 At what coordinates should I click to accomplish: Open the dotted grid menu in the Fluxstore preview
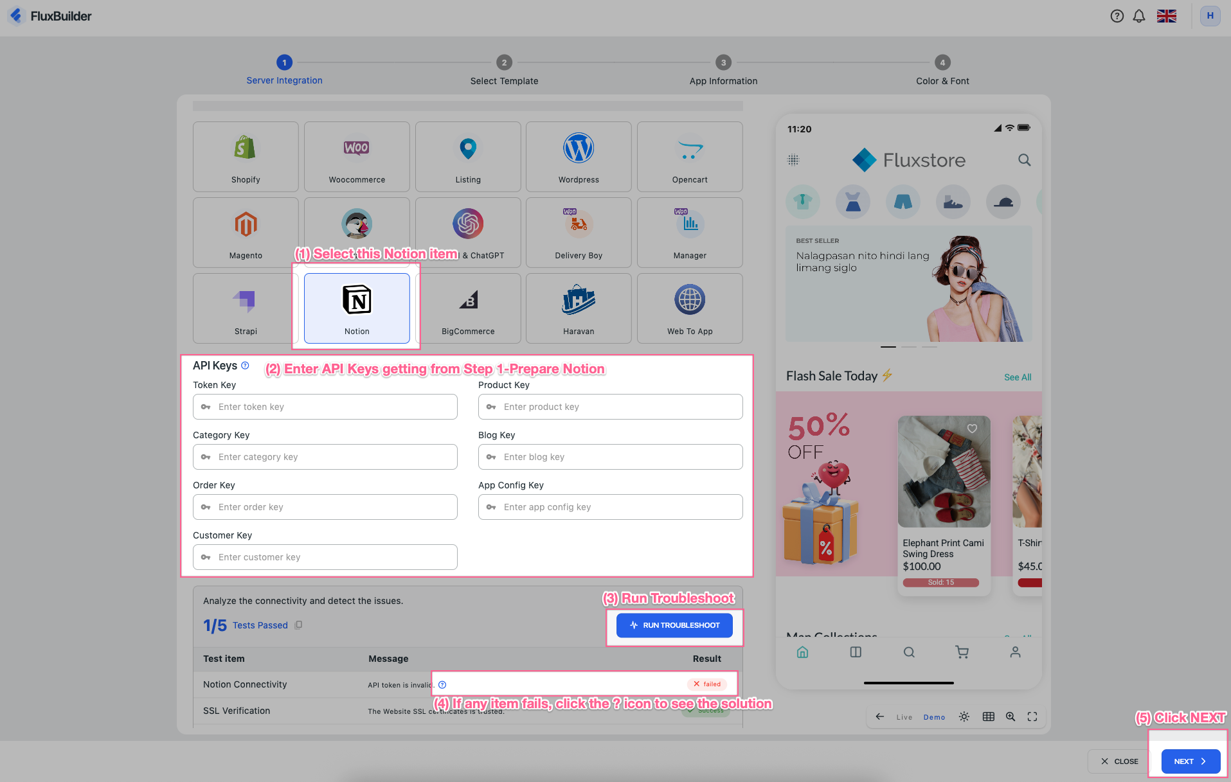[793, 160]
